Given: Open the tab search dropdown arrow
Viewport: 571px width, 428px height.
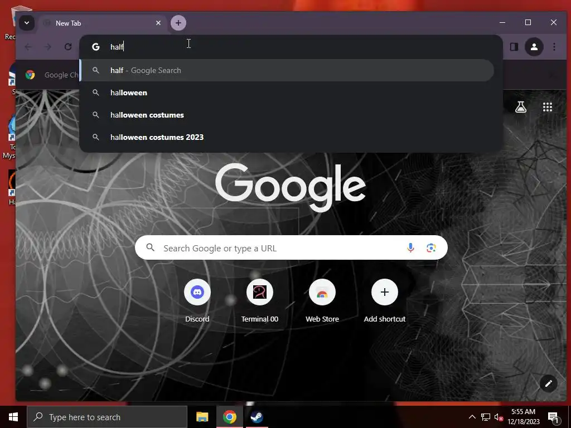Looking at the screenshot, I should point(27,23).
